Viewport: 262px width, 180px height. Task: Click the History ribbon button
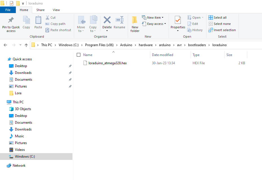coord(195,30)
